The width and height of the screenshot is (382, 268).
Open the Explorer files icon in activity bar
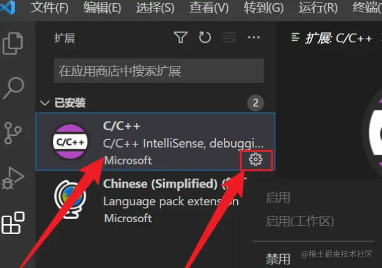[x=13, y=43]
